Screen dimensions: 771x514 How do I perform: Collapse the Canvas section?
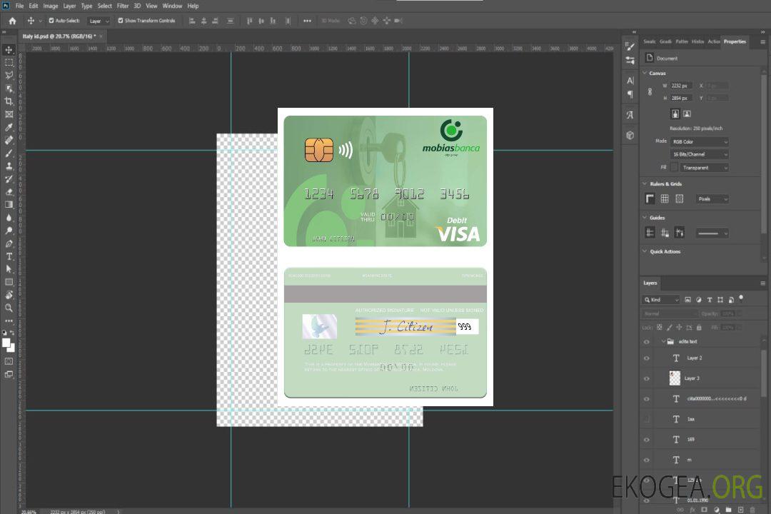click(645, 73)
